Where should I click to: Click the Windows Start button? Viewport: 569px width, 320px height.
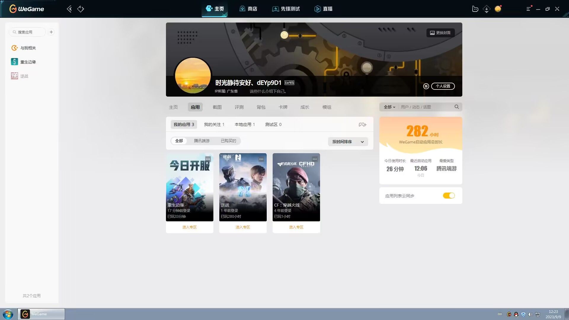pyautogui.click(x=8, y=314)
